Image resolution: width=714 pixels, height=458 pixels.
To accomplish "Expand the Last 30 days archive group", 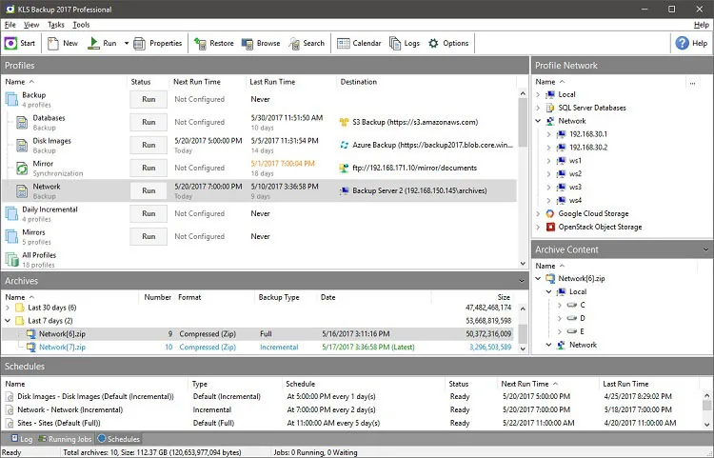I will (x=8, y=308).
